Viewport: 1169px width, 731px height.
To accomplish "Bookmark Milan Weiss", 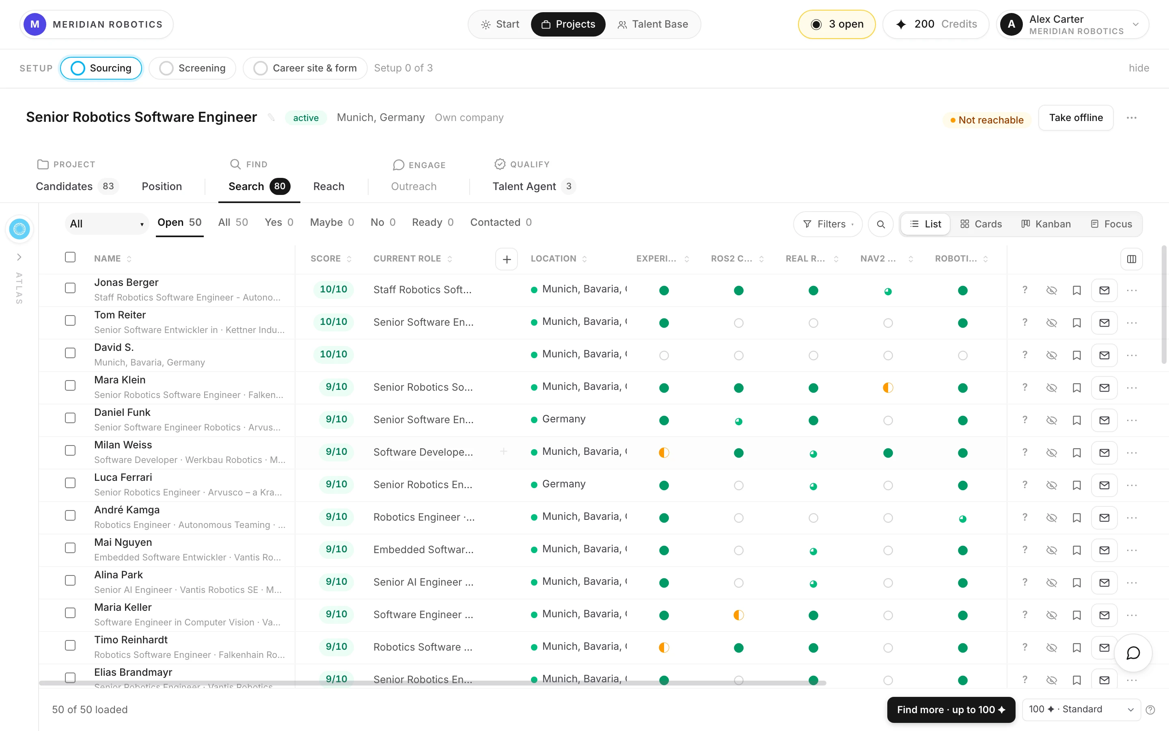I will pyautogui.click(x=1077, y=453).
